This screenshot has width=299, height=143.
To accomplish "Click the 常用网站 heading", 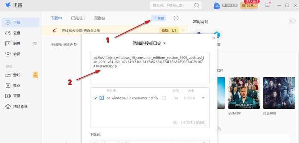I will [x=200, y=22].
